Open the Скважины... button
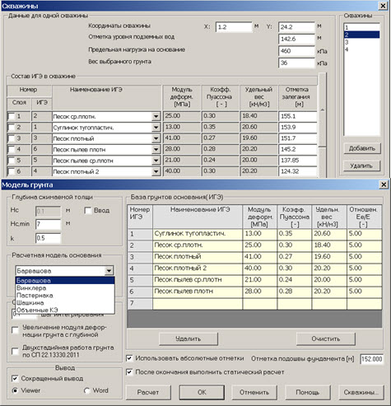Screen dimensions: 391x406 [361, 392]
